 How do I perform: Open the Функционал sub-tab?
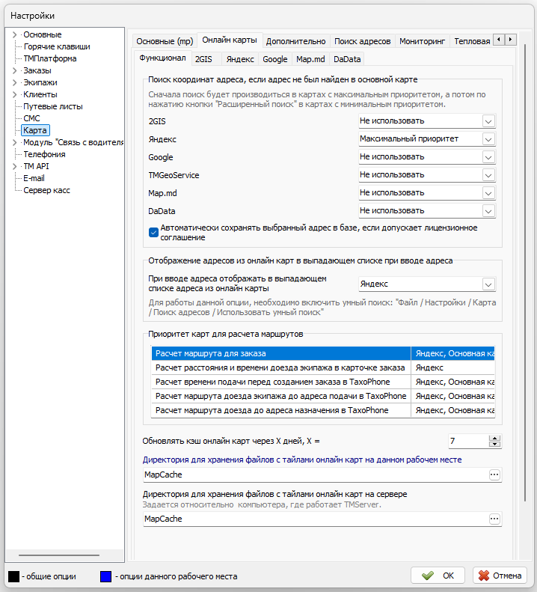162,58
